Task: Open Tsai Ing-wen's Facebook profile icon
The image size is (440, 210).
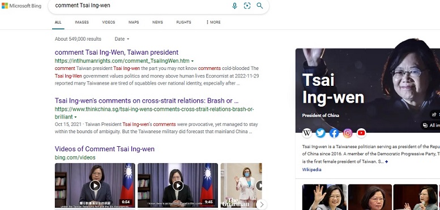Action: click(334, 133)
